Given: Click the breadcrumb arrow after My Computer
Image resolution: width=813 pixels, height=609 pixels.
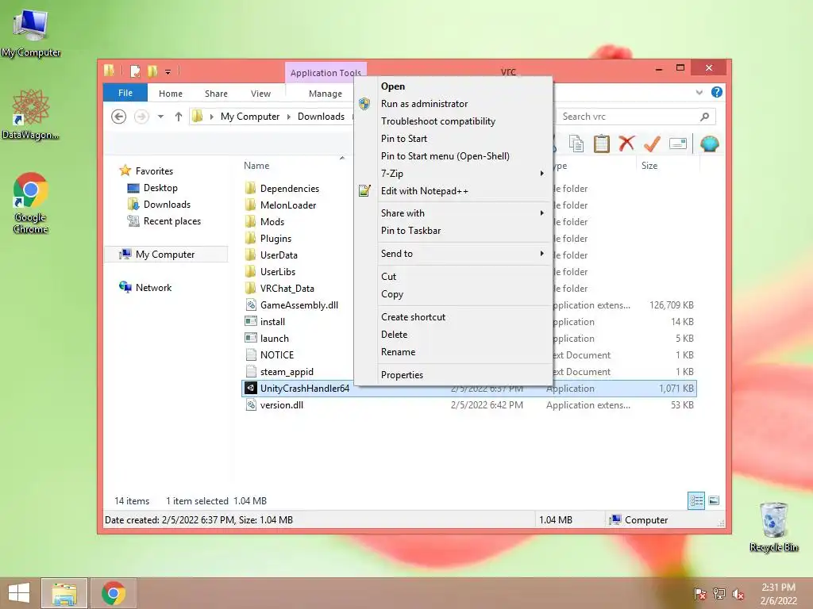Looking at the screenshot, I should (289, 117).
